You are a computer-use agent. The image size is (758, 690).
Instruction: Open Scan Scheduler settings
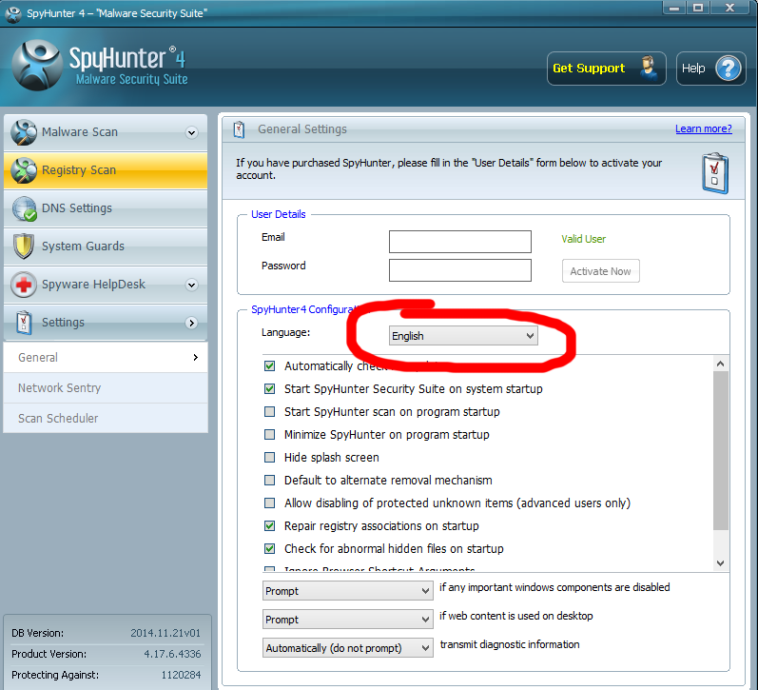click(x=106, y=419)
